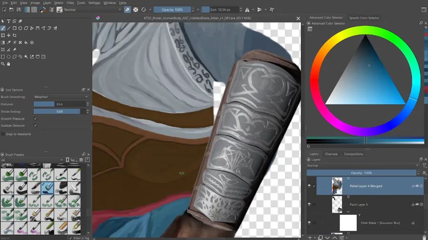
Task: Click the Save document icon
Action: tap(19, 9)
